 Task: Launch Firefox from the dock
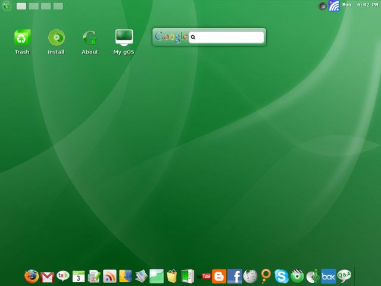point(32,276)
